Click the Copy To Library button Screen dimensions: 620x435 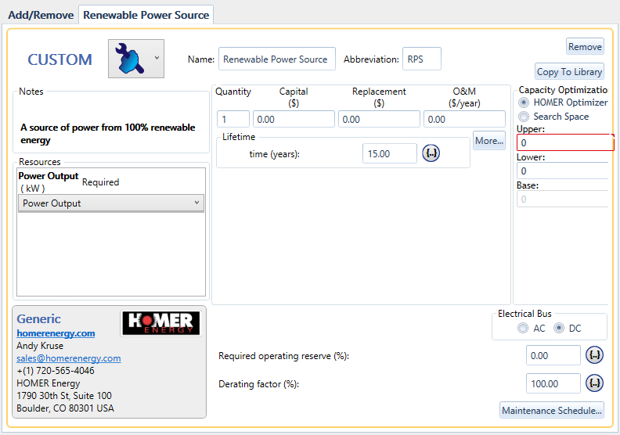tap(569, 72)
